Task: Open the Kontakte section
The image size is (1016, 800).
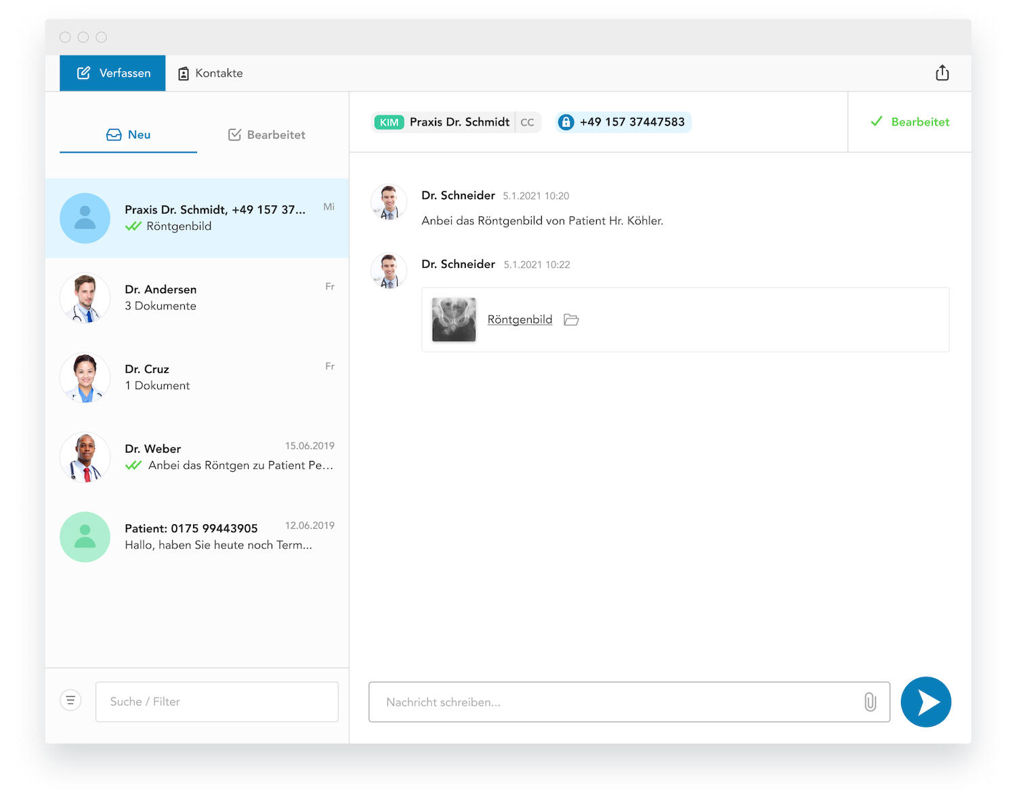Action: click(x=210, y=73)
